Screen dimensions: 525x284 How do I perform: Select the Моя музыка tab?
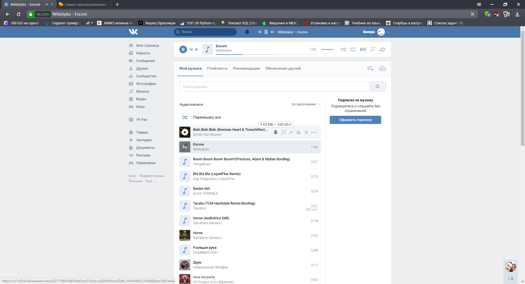[x=190, y=69]
